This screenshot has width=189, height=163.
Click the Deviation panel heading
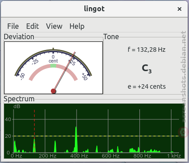(x=19, y=37)
